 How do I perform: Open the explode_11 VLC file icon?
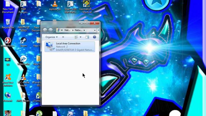pyautogui.click(x=55, y=6)
